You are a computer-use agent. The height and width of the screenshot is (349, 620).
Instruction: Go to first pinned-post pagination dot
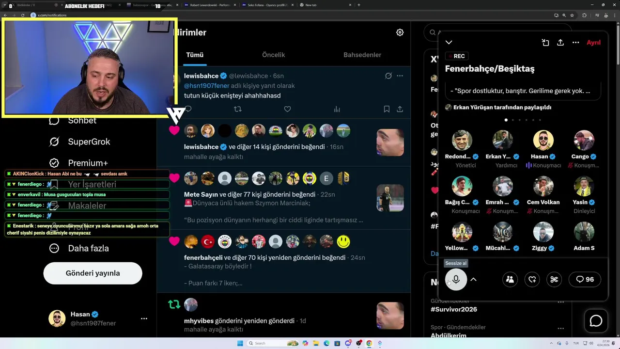tap(506, 120)
